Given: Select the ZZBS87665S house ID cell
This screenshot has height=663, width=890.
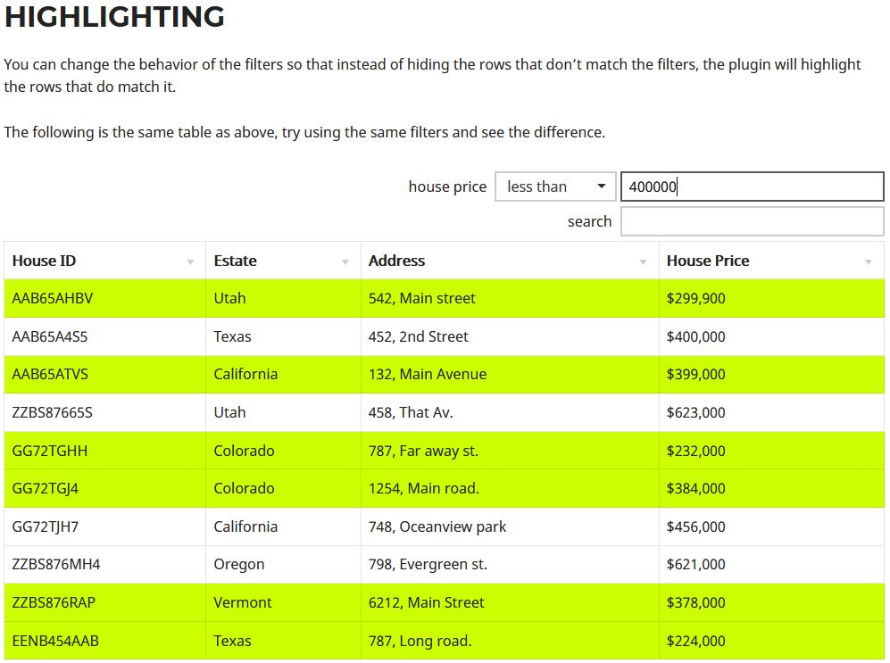Looking at the screenshot, I should 53,412.
